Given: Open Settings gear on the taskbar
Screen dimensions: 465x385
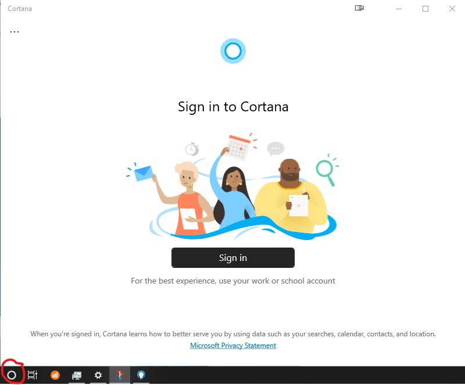Looking at the screenshot, I should click(x=98, y=375).
